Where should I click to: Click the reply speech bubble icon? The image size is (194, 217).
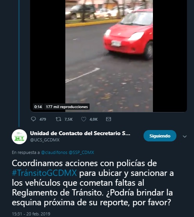click(x=33, y=119)
